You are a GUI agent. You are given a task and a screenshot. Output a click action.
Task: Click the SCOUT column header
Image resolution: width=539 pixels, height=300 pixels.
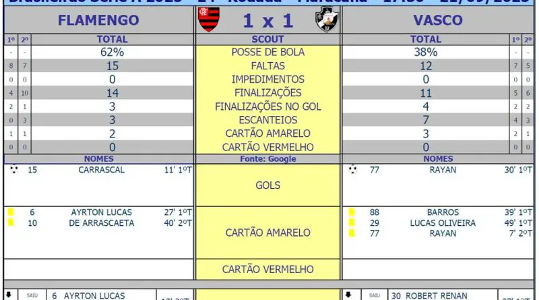pyautogui.click(x=267, y=39)
